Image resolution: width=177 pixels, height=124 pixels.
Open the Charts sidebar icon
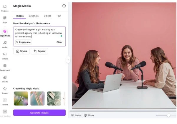coord(5,77)
